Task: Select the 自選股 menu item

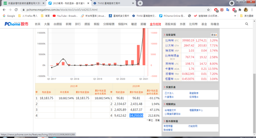Action: [x=58, y=24]
